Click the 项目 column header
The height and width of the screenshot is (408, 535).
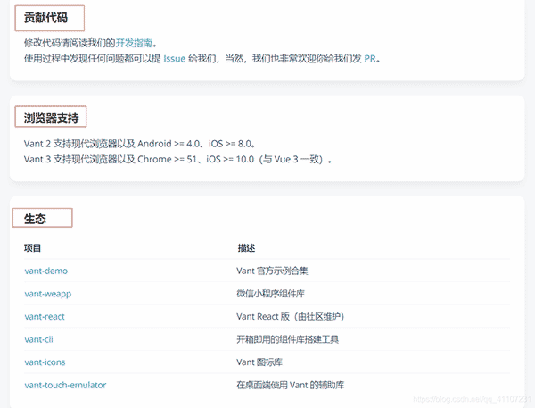pyautogui.click(x=32, y=247)
